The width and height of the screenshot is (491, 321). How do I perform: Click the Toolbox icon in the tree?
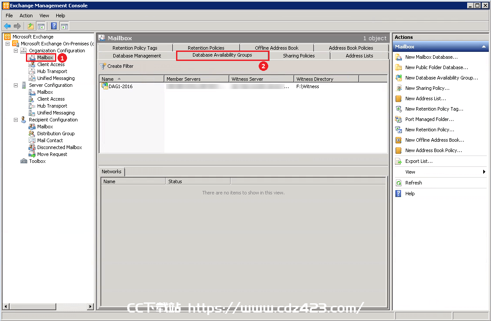24,161
